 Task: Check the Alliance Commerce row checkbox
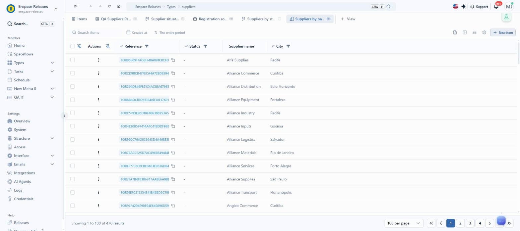(x=73, y=73)
